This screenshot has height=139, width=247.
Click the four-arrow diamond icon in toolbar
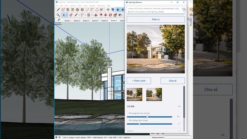(108, 10)
